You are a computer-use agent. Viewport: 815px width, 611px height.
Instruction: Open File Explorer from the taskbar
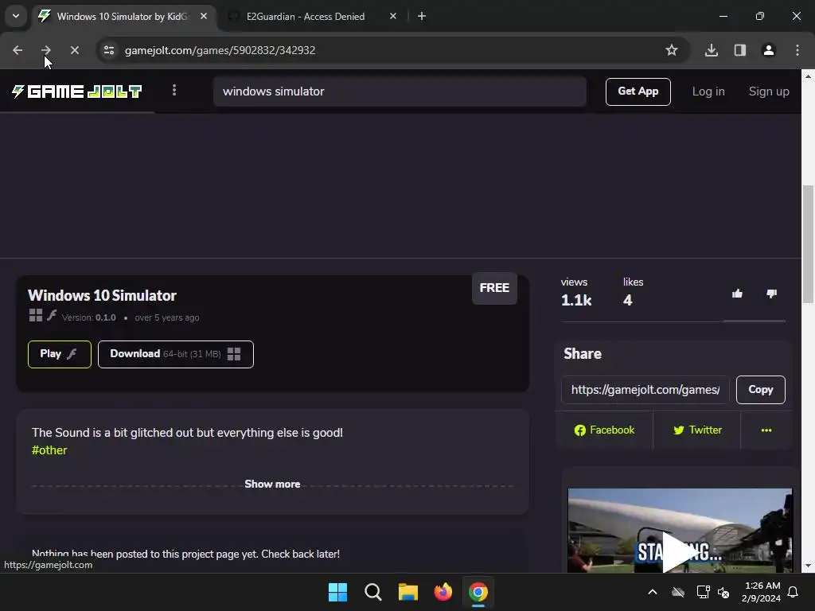(x=408, y=592)
